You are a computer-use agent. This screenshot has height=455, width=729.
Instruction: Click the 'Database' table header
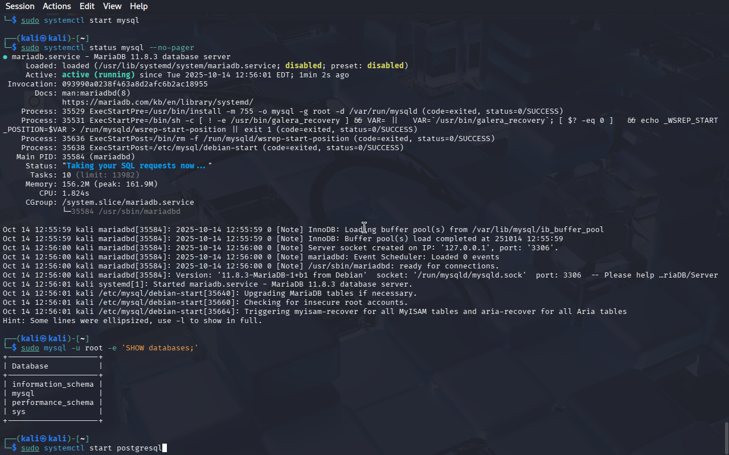point(30,366)
